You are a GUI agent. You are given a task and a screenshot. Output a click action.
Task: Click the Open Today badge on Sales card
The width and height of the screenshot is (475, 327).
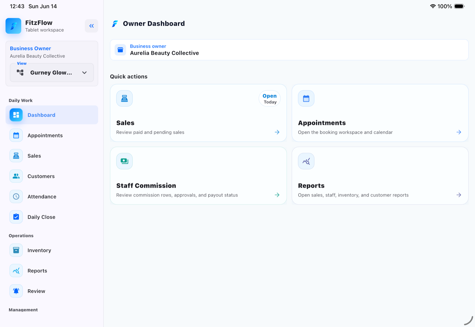tap(270, 99)
